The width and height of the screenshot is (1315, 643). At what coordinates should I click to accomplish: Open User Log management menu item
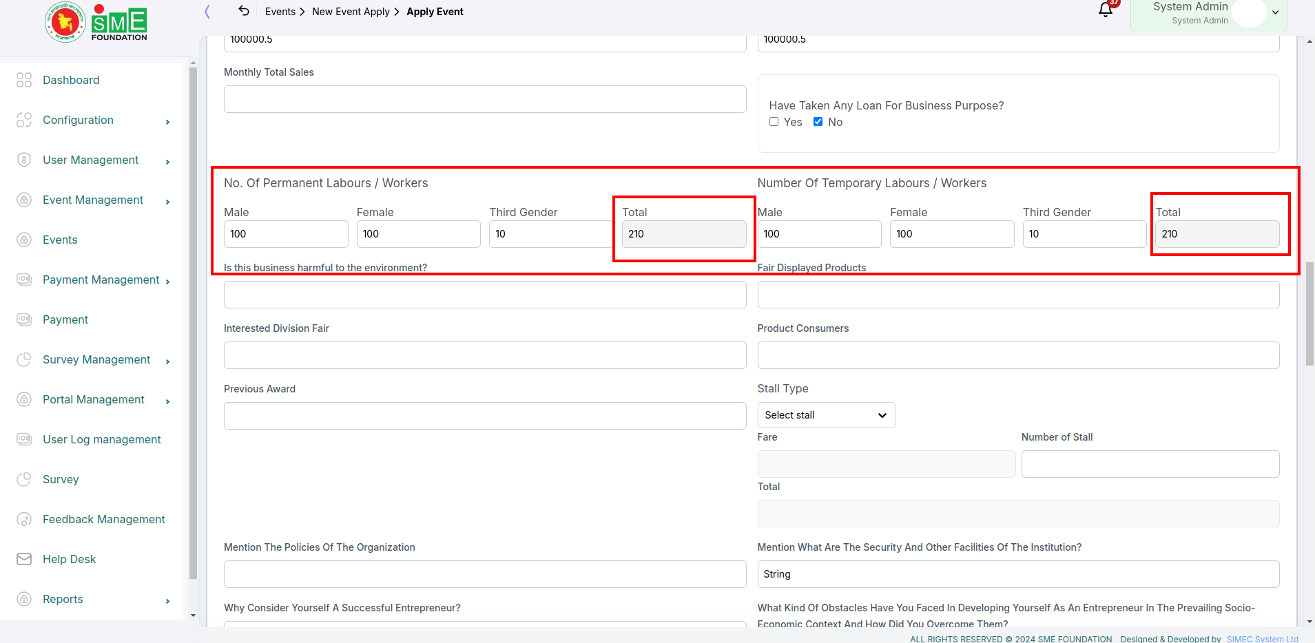102,439
